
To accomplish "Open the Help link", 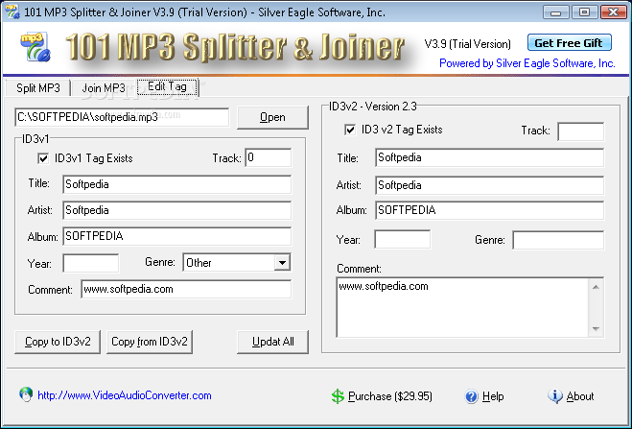I will 493,396.
